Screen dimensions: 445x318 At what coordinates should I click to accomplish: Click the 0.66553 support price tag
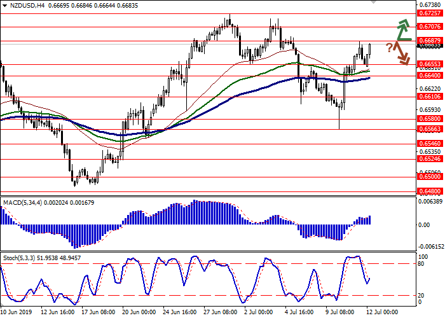coord(430,64)
